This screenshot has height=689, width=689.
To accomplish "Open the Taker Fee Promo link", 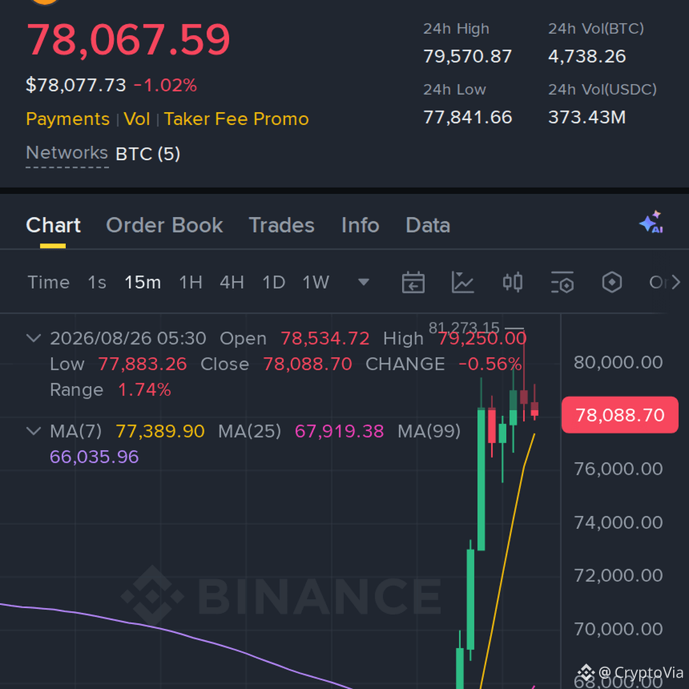I will coord(237,119).
